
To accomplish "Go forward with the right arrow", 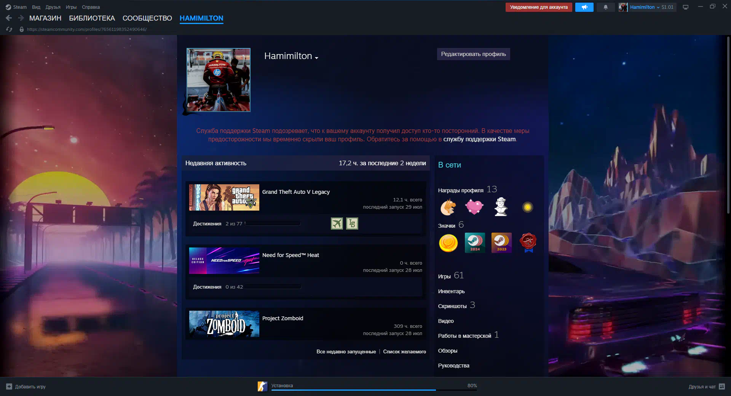I will click(21, 18).
